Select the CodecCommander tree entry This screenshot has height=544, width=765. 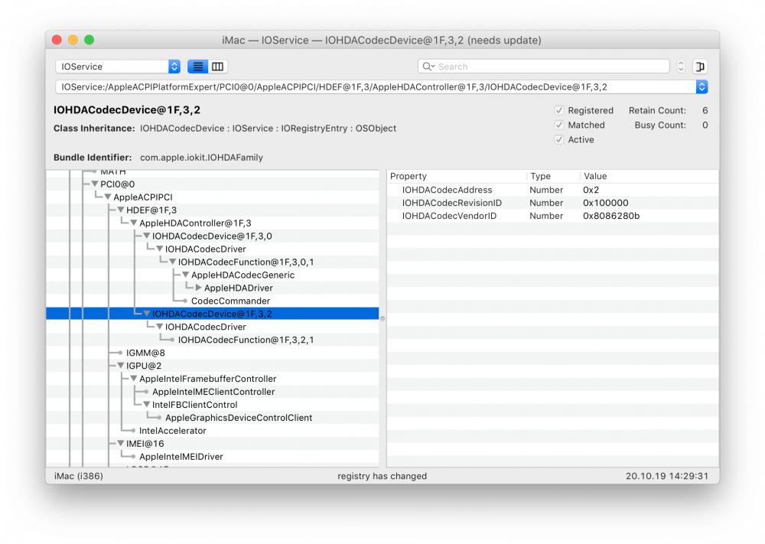point(230,301)
